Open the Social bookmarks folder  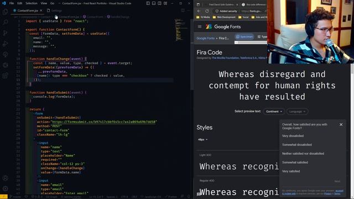pos(243,17)
